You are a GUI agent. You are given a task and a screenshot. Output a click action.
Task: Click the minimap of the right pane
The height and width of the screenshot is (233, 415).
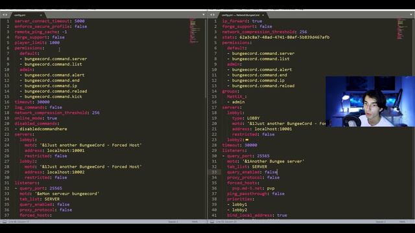pos(402,29)
